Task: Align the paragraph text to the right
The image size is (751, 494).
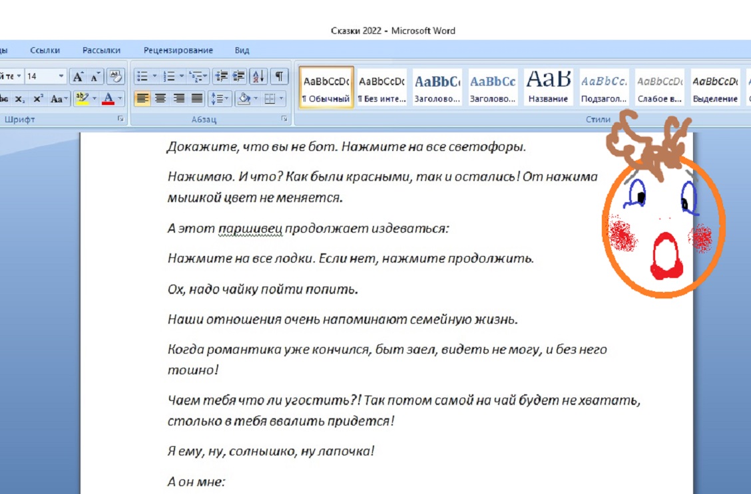Action: (x=178, y=98)
